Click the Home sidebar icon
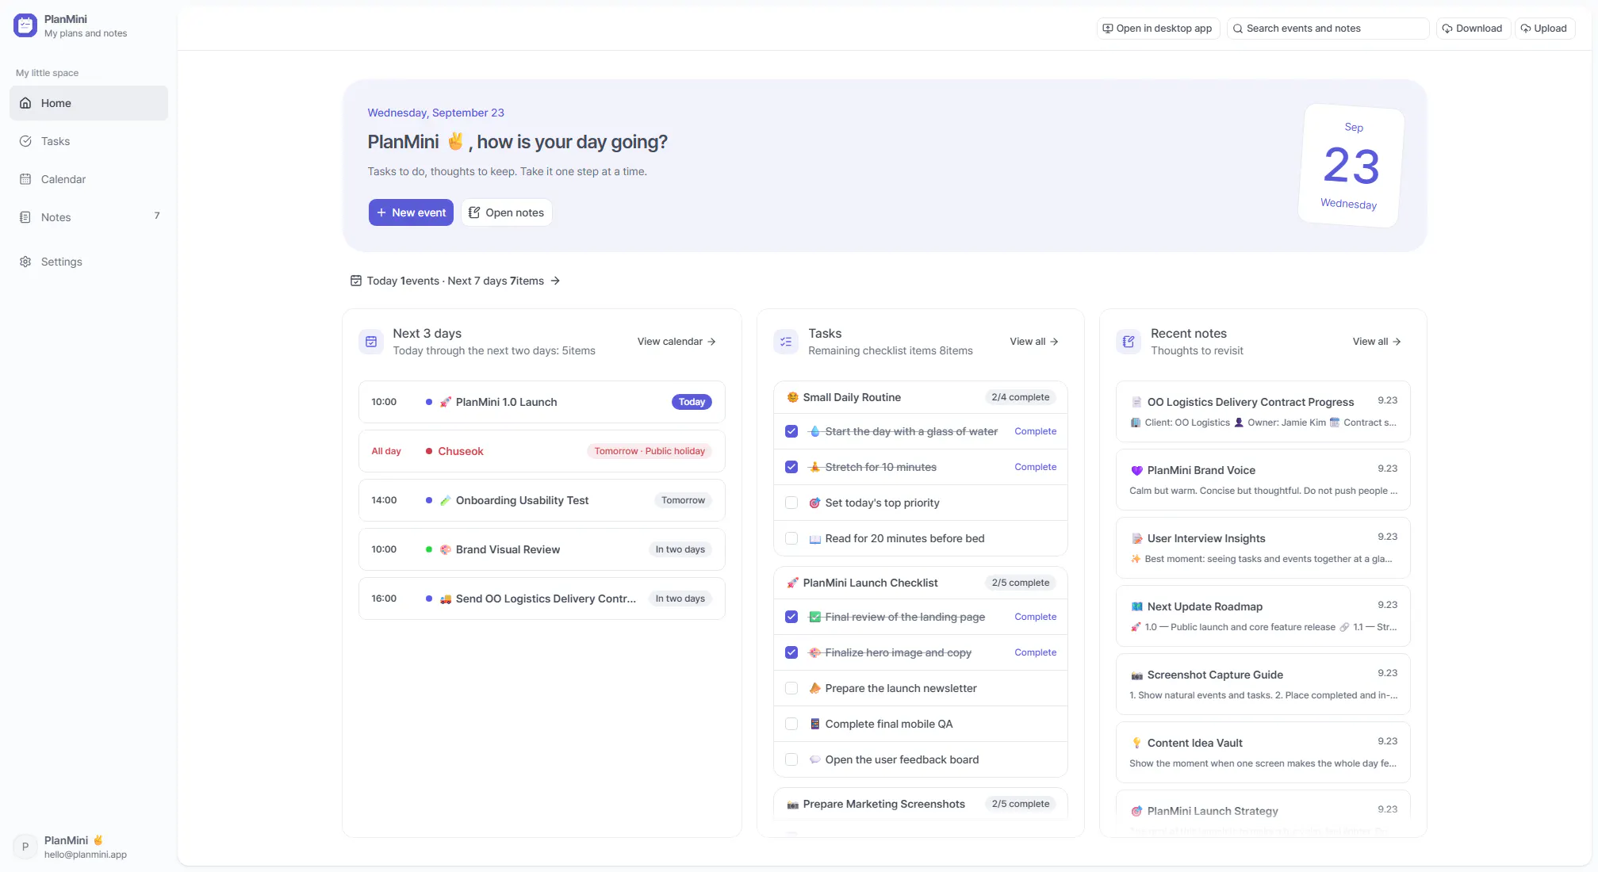Screen dimensions: 1598x872 coord(25,103)
